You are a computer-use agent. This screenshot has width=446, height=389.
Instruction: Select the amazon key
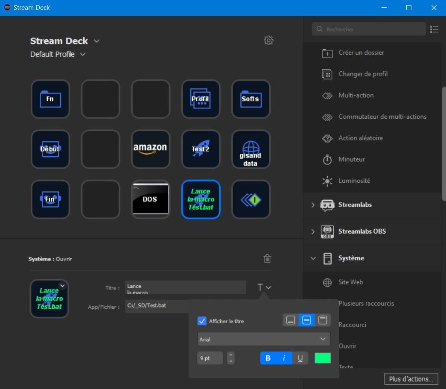pyautogui.click(x=151, y=149)
